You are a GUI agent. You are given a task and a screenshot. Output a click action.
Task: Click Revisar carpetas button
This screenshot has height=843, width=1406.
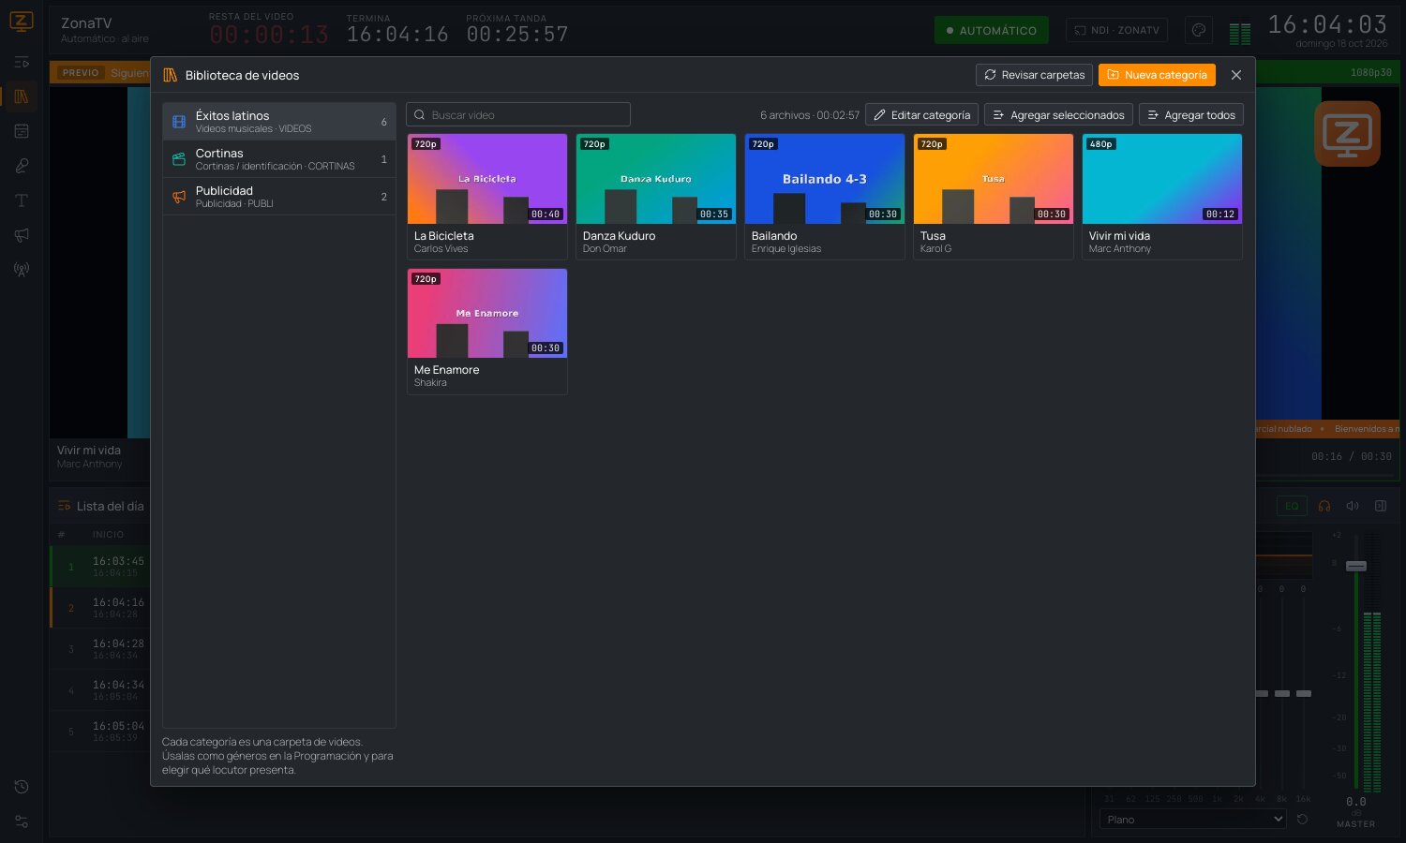[1034, 75]
